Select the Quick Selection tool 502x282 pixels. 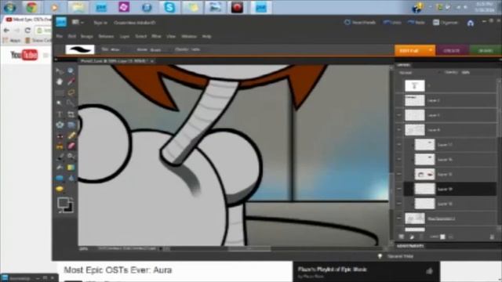[x=71, y=103]
